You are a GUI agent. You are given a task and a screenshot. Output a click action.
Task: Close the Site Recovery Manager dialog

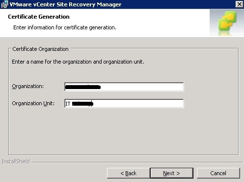coord(239,4)
